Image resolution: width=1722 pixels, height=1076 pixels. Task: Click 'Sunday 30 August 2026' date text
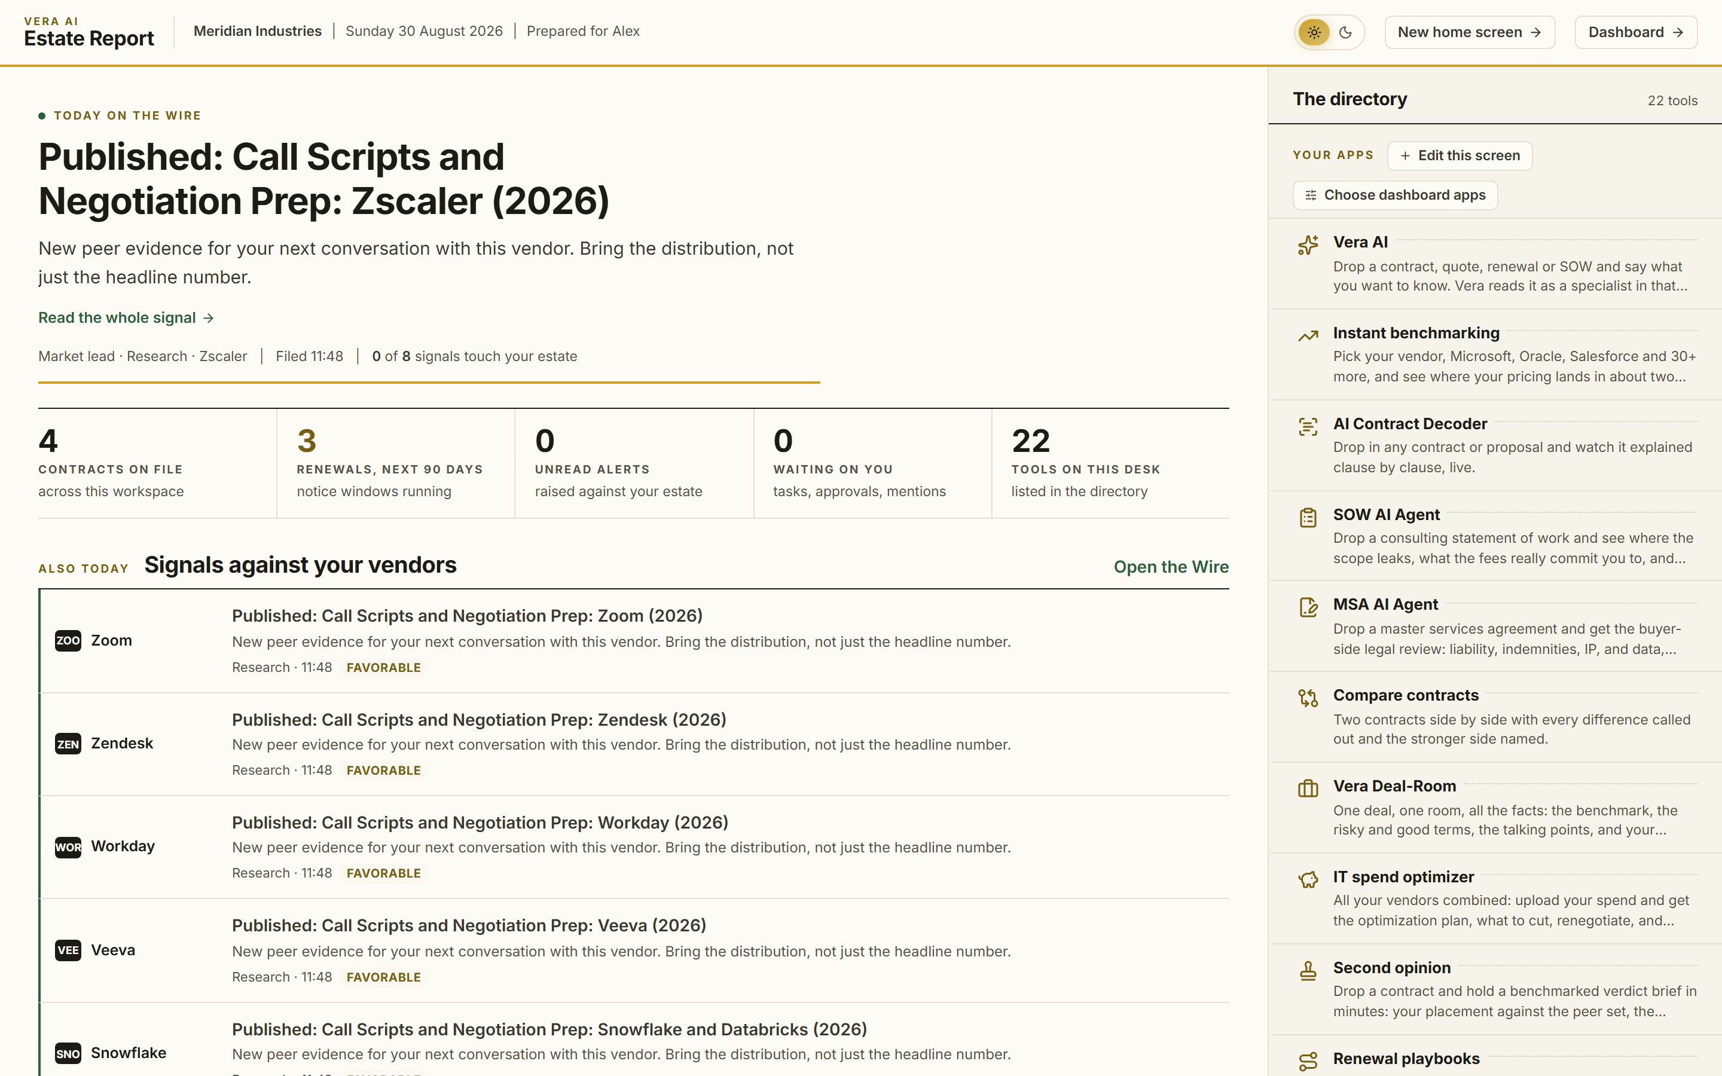424,31
